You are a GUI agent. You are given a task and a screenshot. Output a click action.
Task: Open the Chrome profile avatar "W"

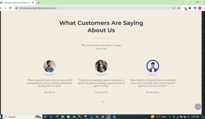(x=200, y=8)
